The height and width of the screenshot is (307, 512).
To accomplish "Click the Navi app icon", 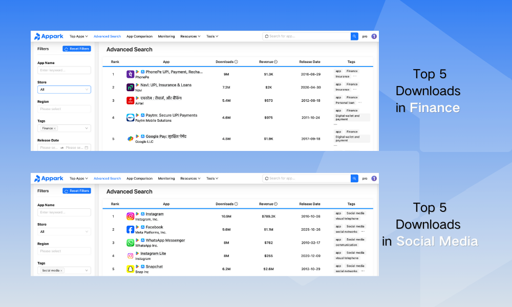I will coord(131,87).
